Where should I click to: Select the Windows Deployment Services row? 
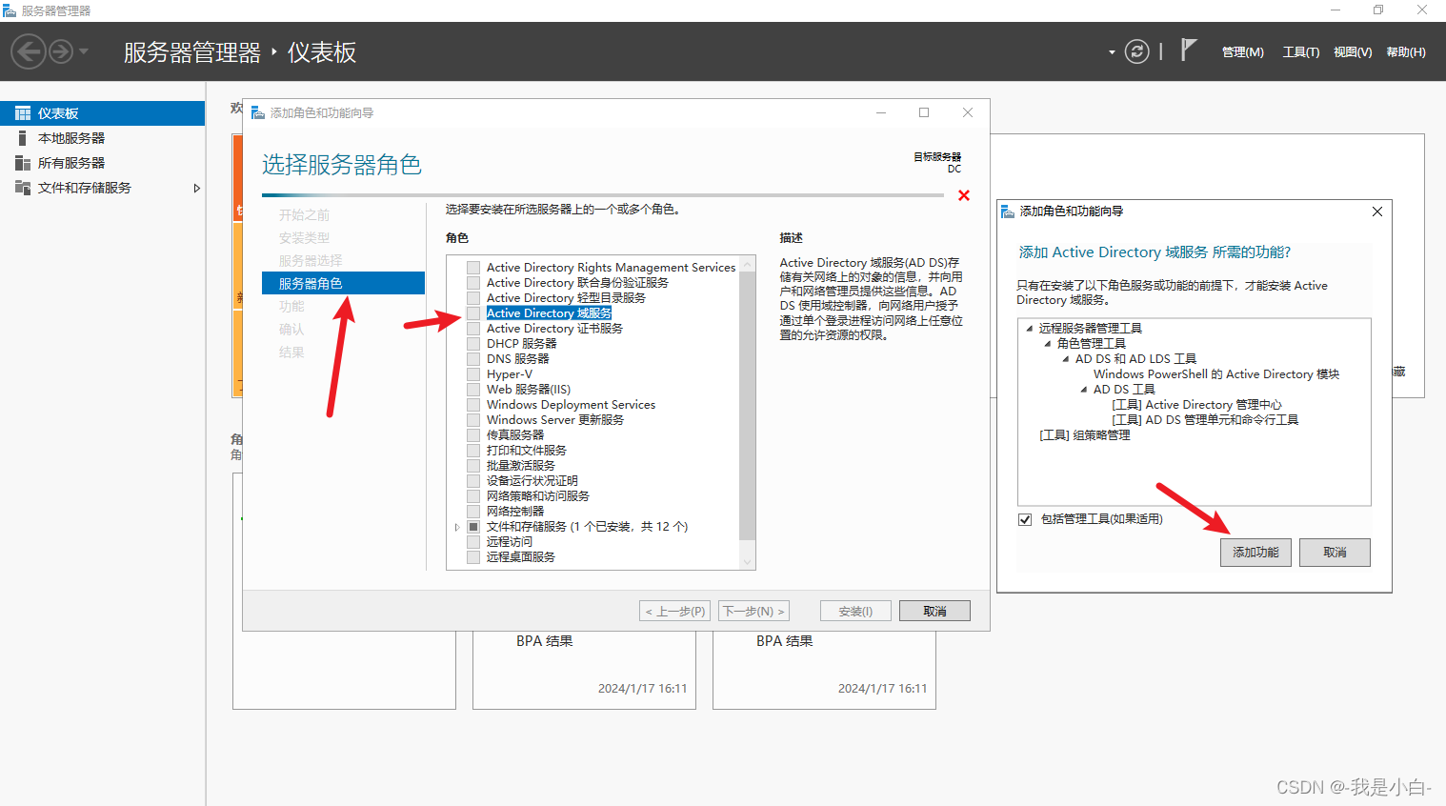click(571, 405)
